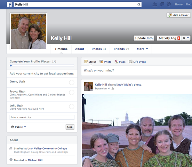Open the messages icon
The image size is (192, 167).
[162, 5]
